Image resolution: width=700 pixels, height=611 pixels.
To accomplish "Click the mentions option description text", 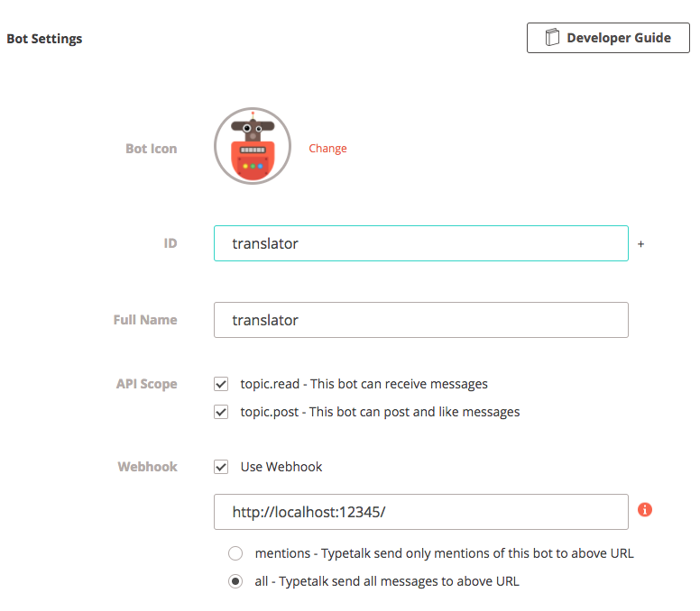I will (444, 553).
